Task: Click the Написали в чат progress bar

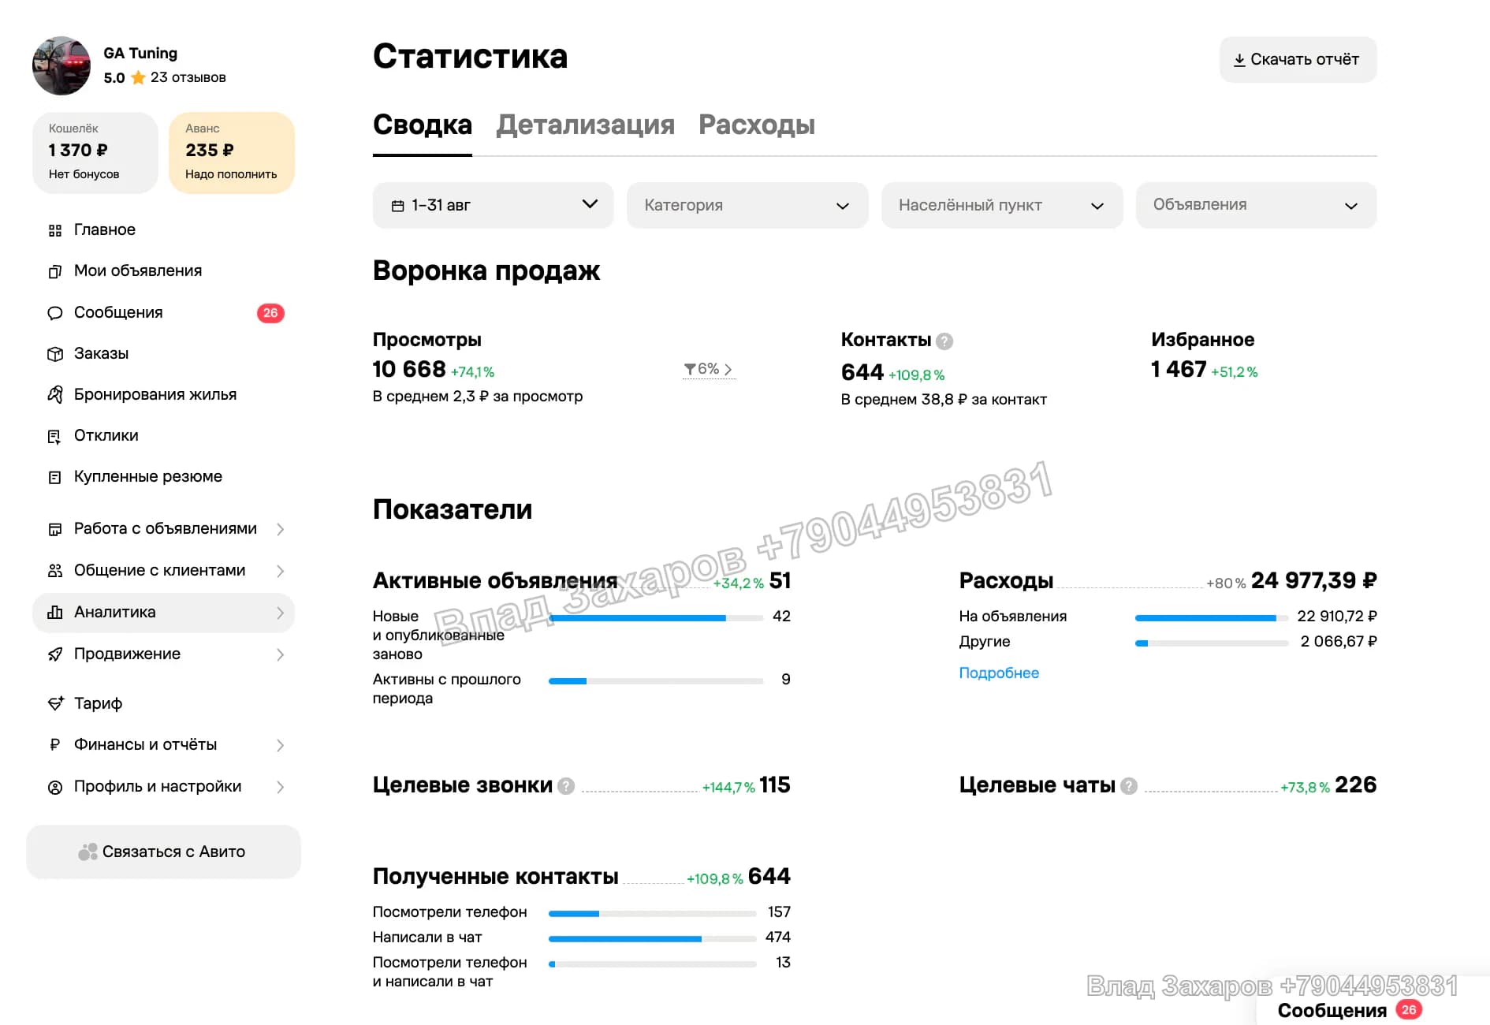Action: [653, 939]
